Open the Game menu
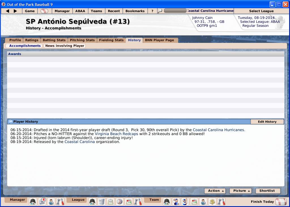The image size is (290, 207). (x=30, y=11)
